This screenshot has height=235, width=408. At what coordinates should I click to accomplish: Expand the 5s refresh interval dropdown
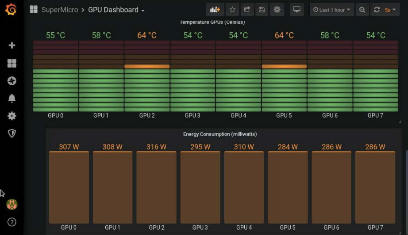pyautogui.click(x=390, y=10)
